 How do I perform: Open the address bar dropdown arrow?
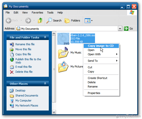tap(120, 28)
